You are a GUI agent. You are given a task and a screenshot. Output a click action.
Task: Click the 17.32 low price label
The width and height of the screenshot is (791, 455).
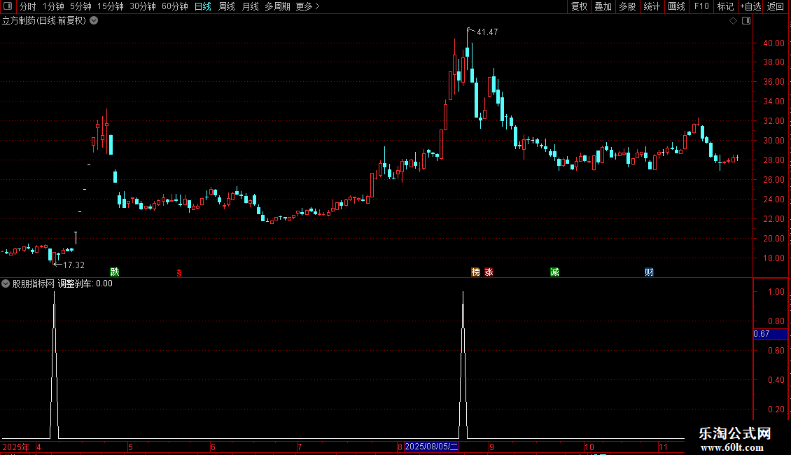(x=73, y=265)
